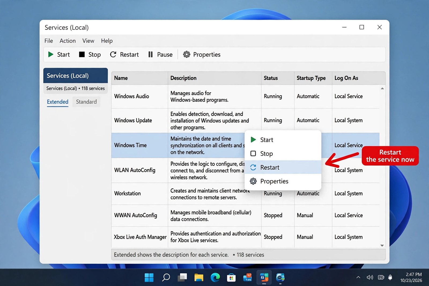
Task: Select Services (Local) in the left pane
Action: [x=76, y=76]
